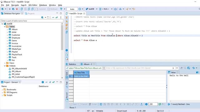Click the cloud download toolbar icon

point(115,9)
